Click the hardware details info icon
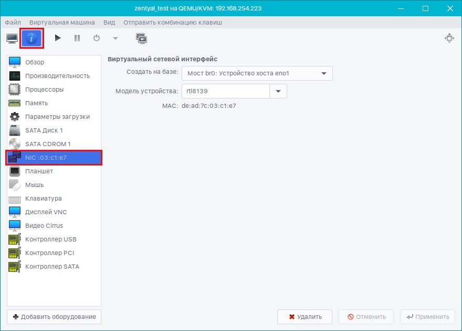The height and width of the screenshot is (331, 462). 31,38
